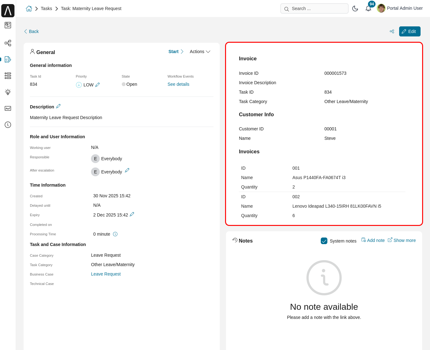Click the Axon Ivy logo

(x=8, y=10)
